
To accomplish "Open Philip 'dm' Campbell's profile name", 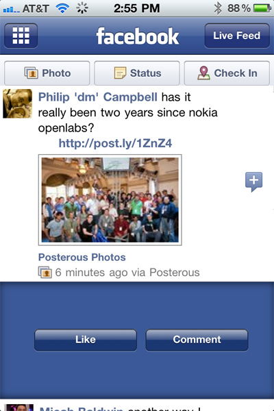I will tap(98, 97).
